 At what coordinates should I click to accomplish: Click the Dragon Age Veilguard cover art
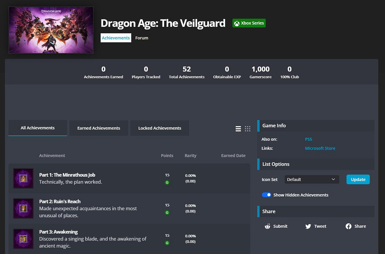(x=51, y=30)
